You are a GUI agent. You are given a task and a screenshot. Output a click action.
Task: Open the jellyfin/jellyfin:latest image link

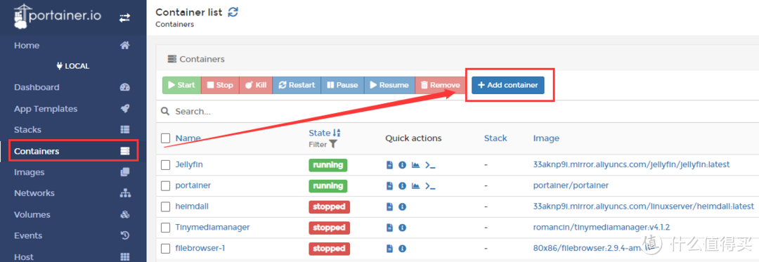(631, 165)
